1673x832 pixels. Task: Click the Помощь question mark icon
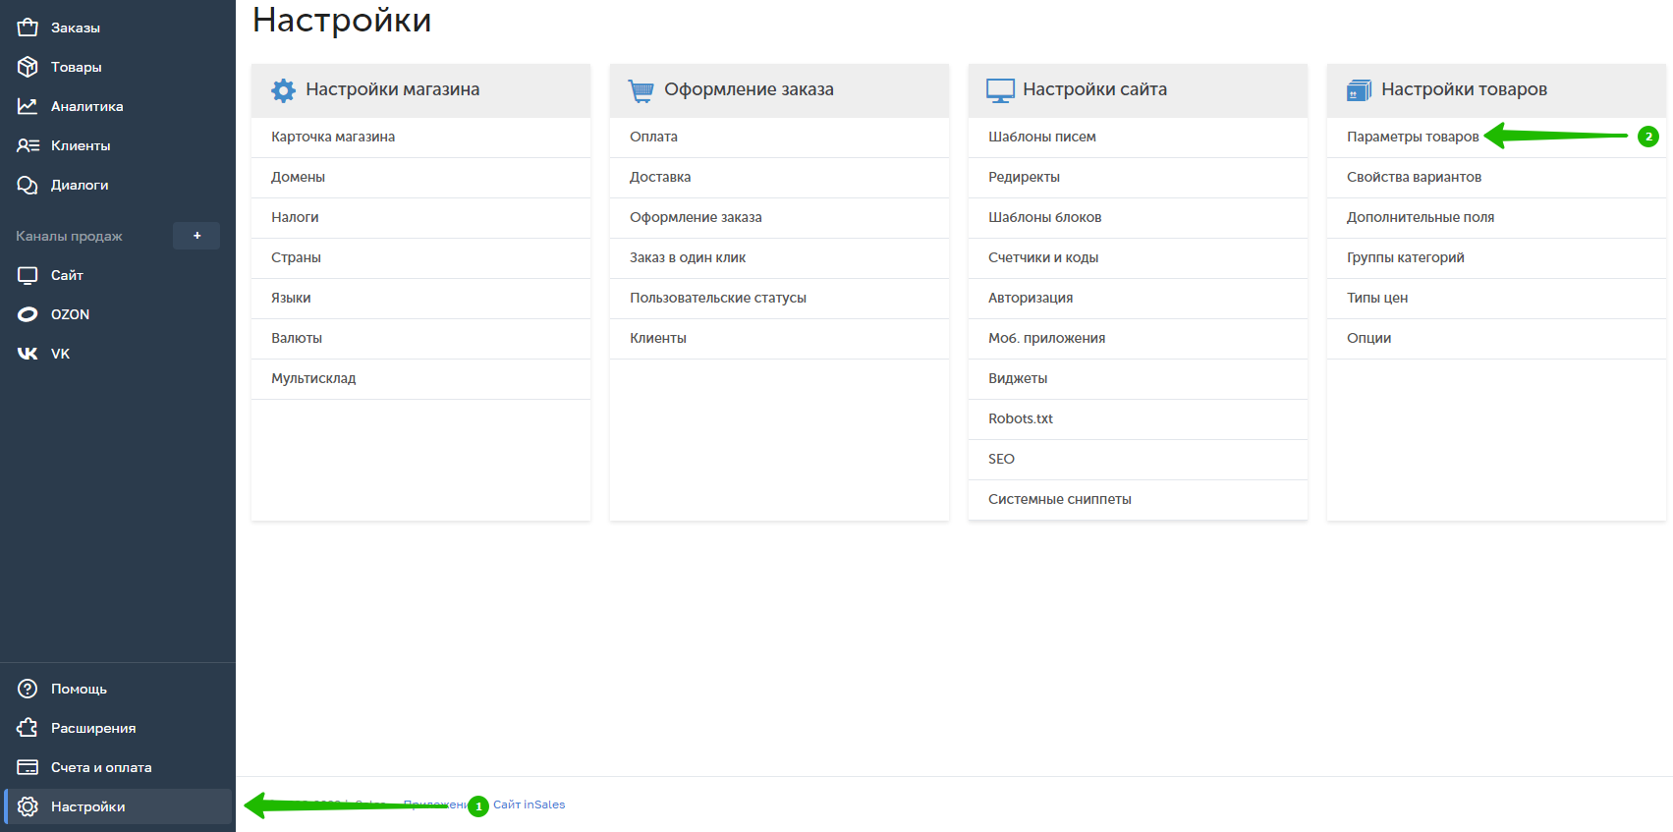28,689
